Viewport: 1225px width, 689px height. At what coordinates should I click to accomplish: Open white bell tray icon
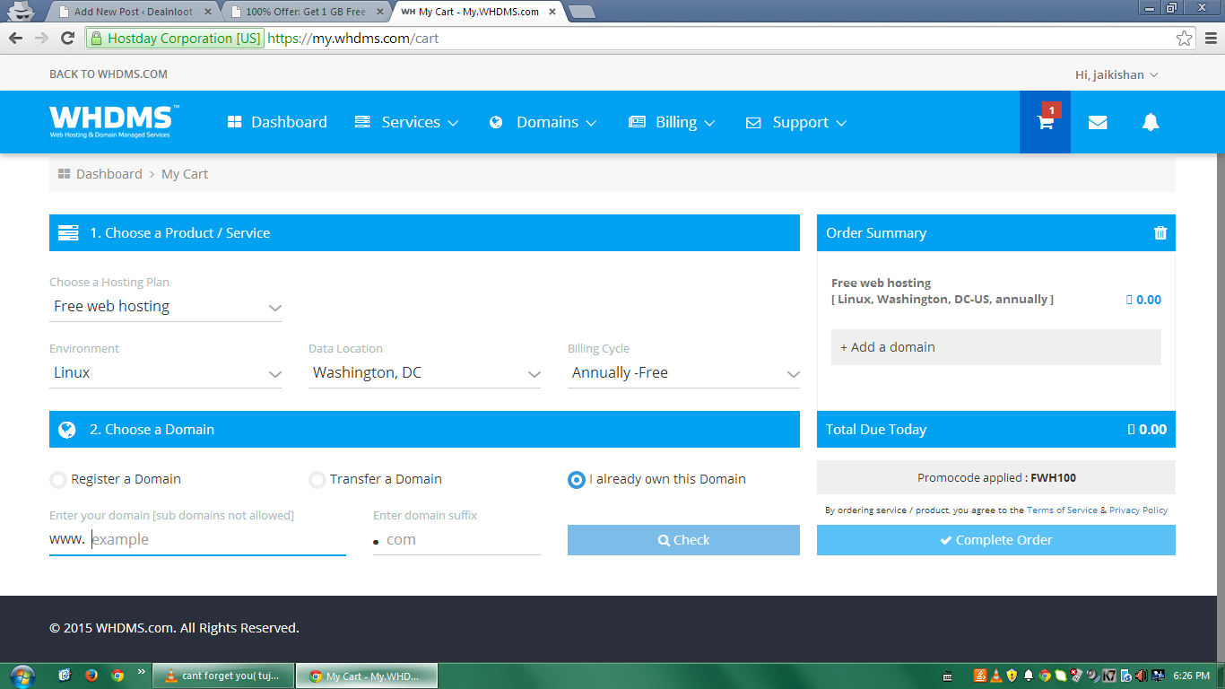pos(1029,676)
